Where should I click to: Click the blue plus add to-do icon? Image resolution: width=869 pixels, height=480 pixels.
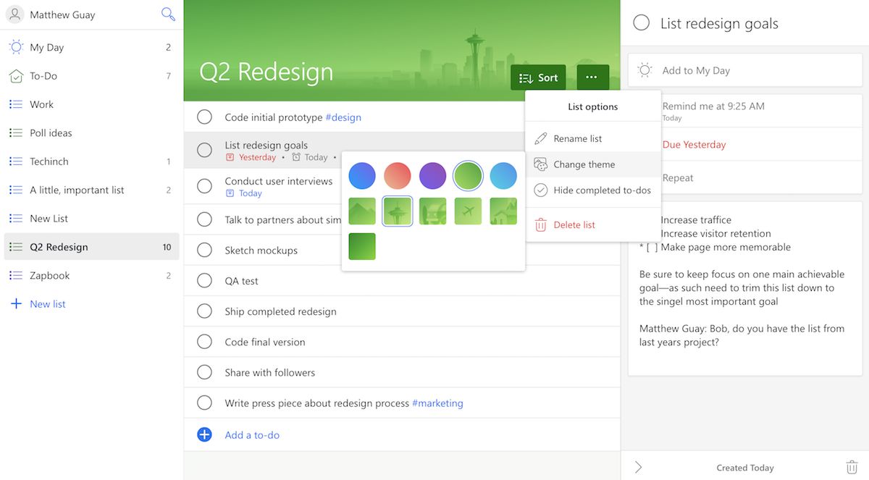[x=204, y=434]
